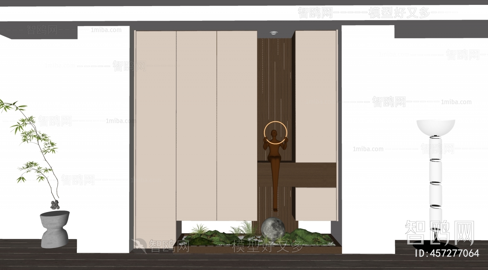Click the gray hourglass-shaped stone stool
The image size is (488, 270).
tap(55, 229)
